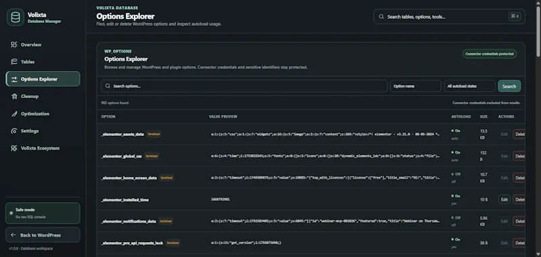541x257 pixels.
Task: Click the Volixta database logo icon
Action: coord(16,18)
